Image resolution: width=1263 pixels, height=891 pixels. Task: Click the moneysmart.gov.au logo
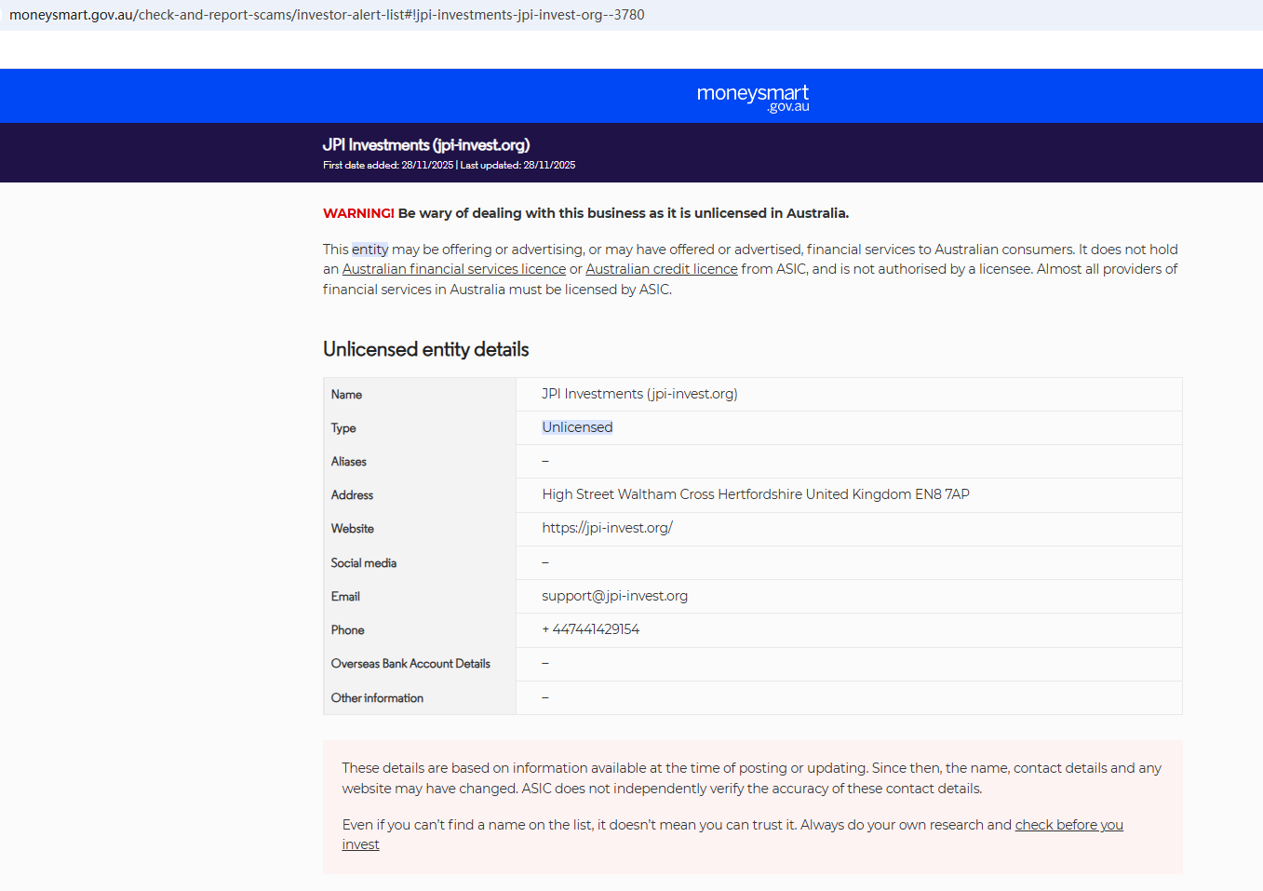pos(752,97)
